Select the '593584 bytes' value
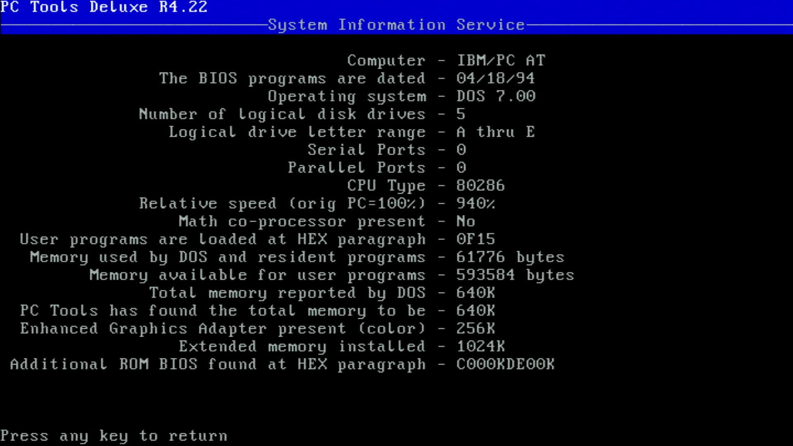The height and width of the screenshot is (446, 793). click(x=515, y=275)
